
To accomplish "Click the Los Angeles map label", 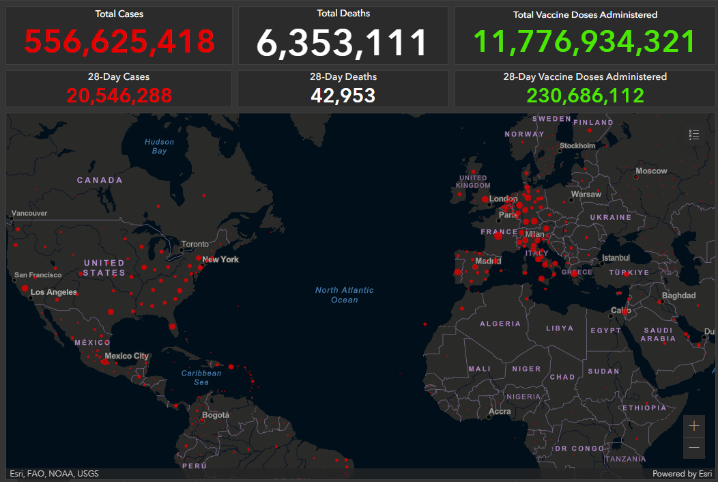I will (x=54, y=292).
